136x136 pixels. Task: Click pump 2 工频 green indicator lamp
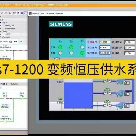point(71,47)
